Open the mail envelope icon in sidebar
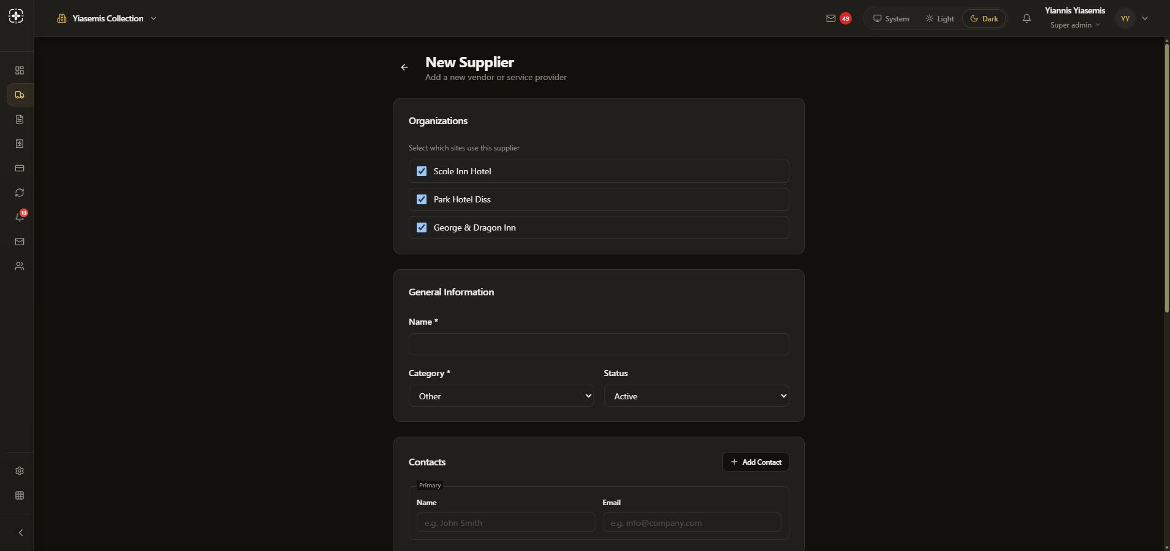Image resolution: width=1170 pixels, height=551 pixels. (20, 242)
